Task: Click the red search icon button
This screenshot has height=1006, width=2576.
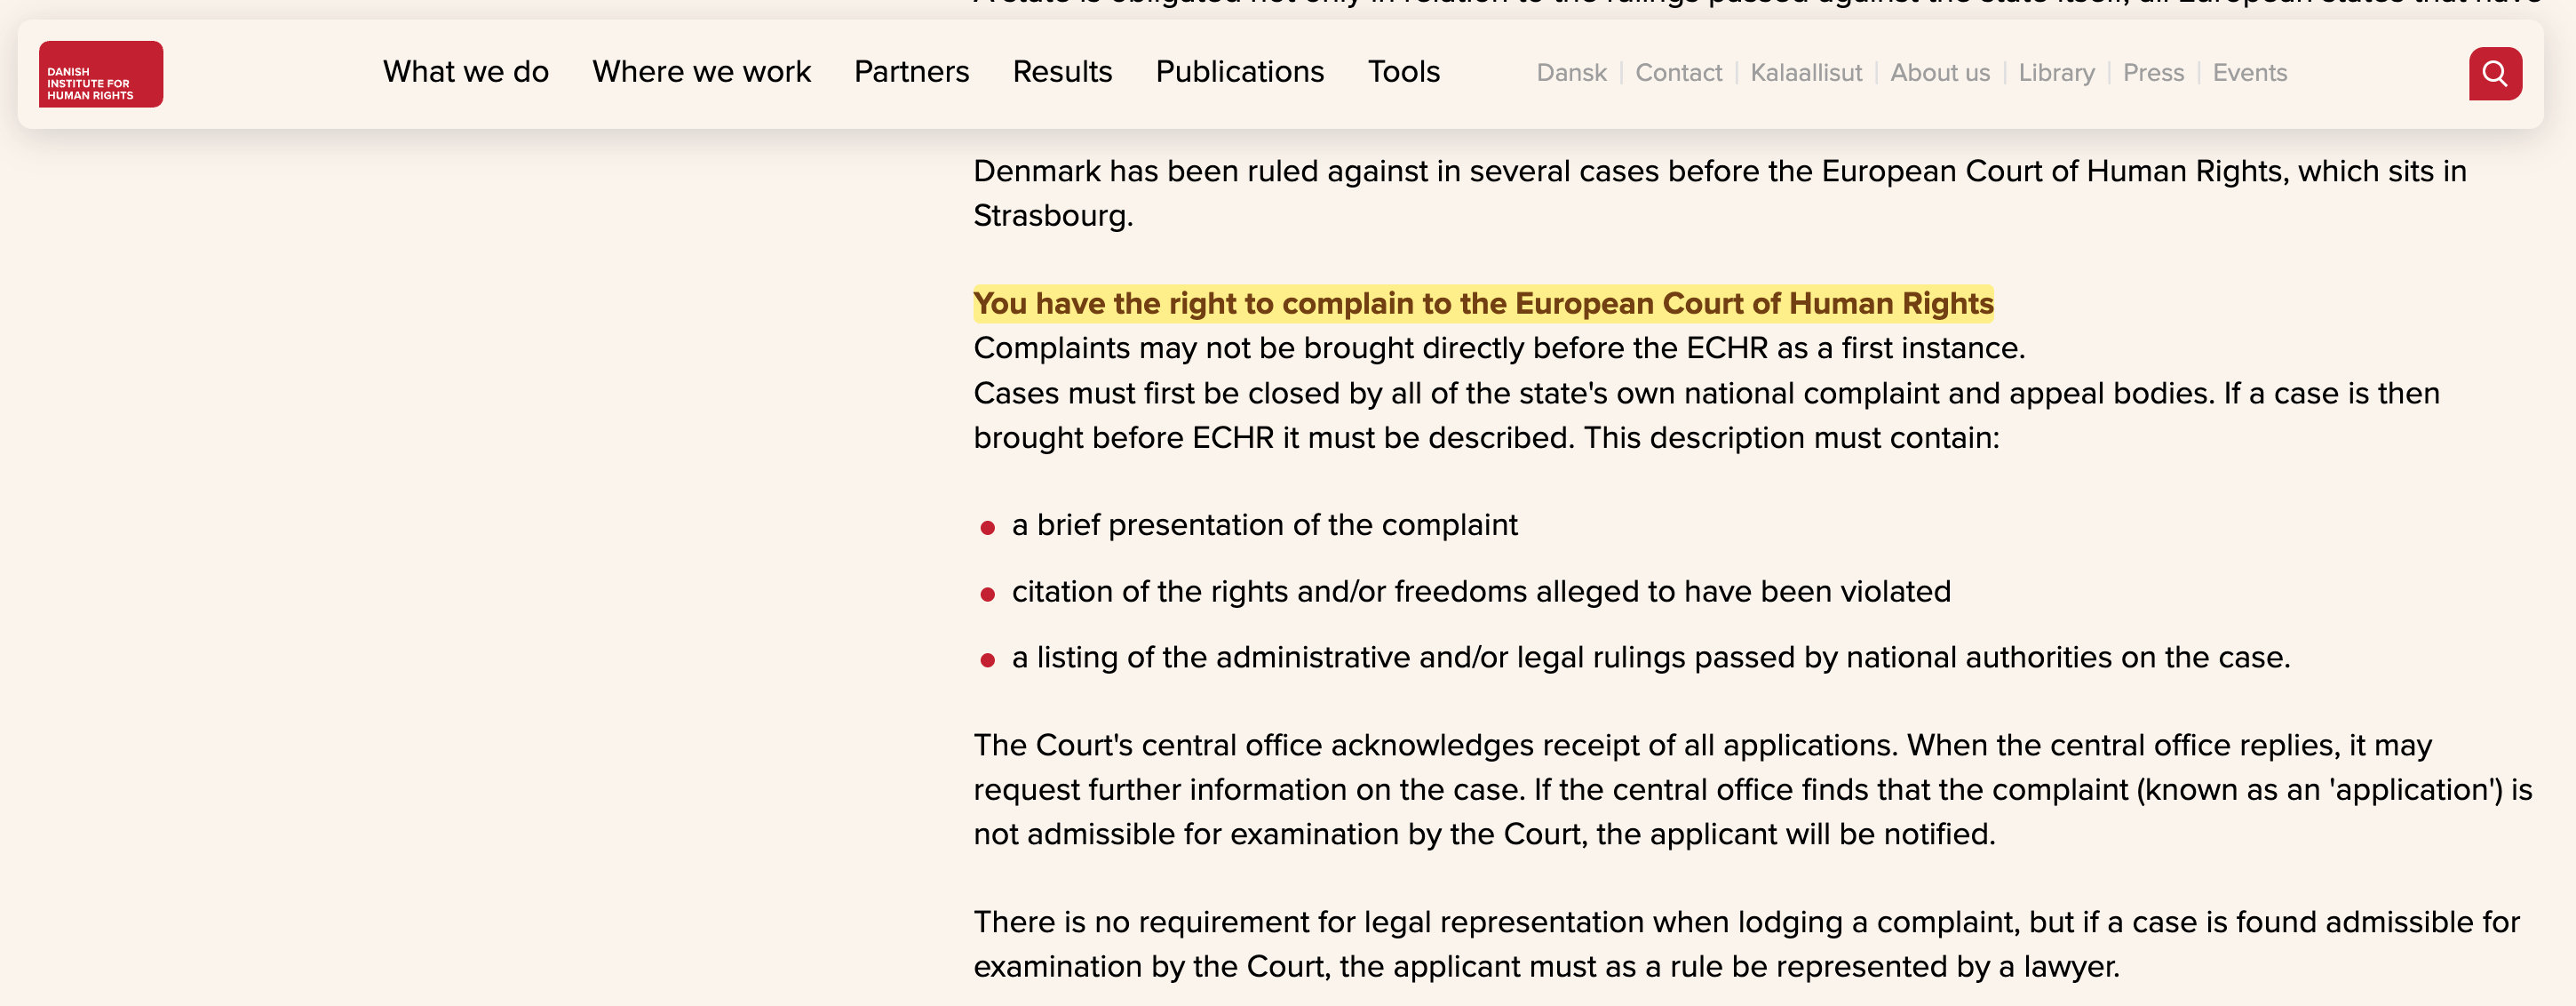Action: [2494, 74]
